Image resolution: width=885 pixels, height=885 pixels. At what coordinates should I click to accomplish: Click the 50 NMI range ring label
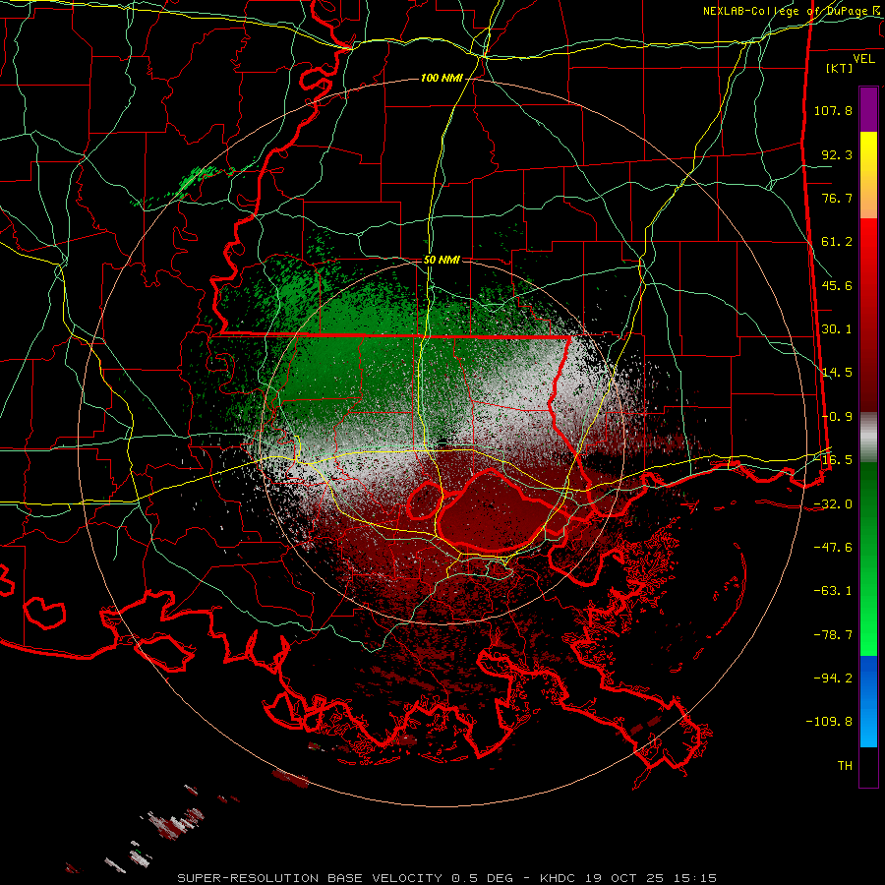tap(442, 261)
